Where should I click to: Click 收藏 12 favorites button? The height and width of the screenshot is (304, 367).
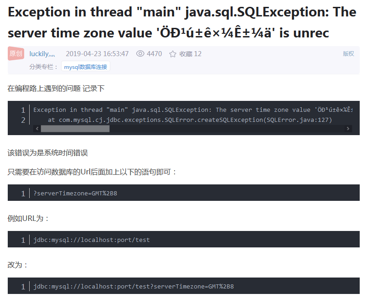[x=186, y=54]
